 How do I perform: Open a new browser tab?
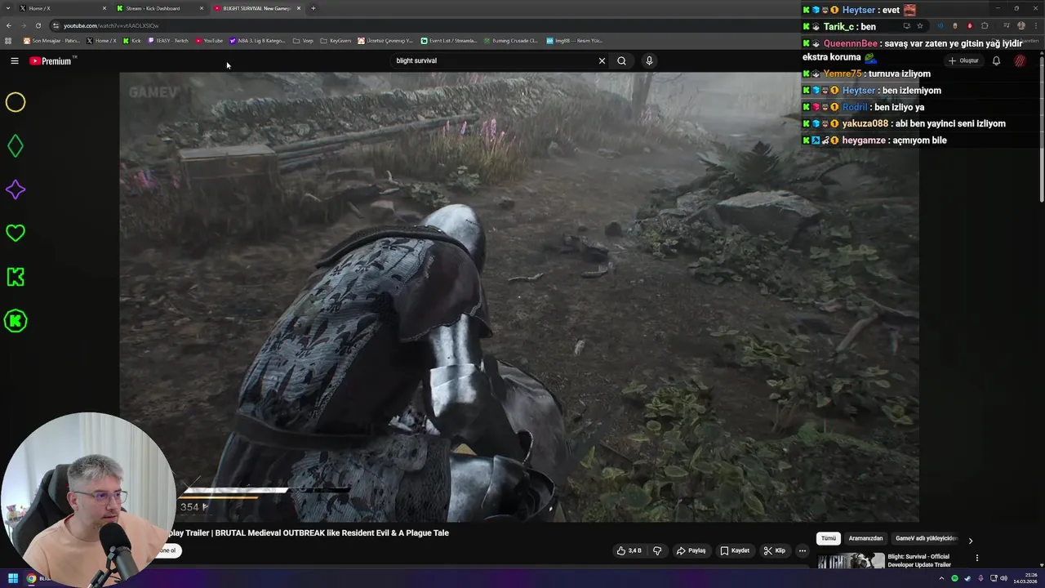(313, 8)
